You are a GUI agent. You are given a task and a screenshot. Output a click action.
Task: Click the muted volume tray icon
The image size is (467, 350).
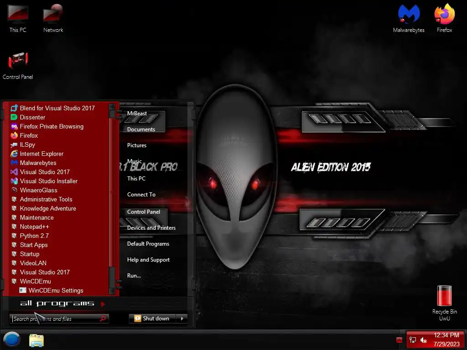[x=423, y=340]
